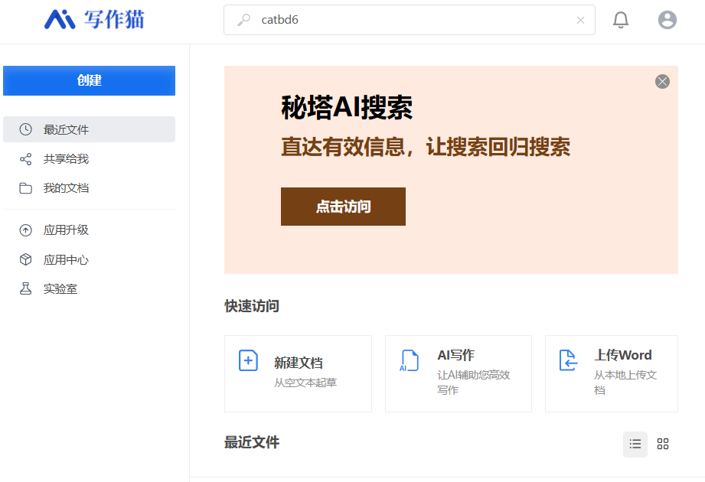This screenshot has width=705, height=482.
Task: Open 实验室 in the sidebar
Action: tap(89, 289)
